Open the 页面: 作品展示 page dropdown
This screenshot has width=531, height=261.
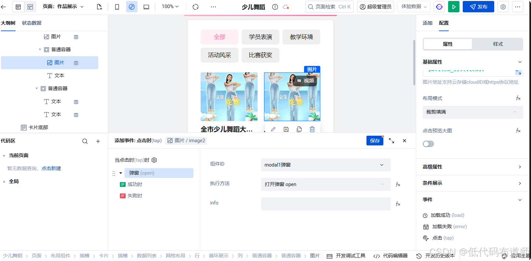pos(63,6)
